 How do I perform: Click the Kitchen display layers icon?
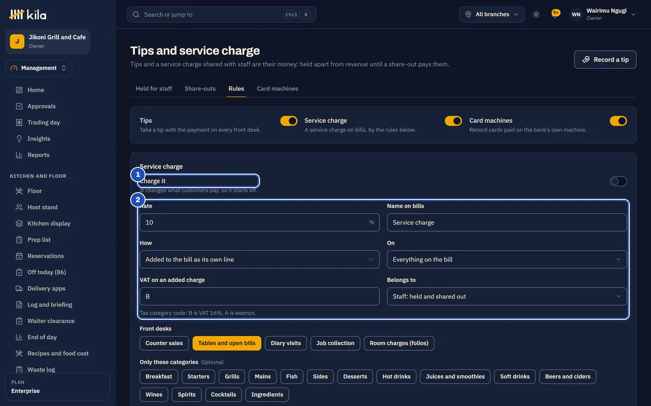tap(19, 223)
